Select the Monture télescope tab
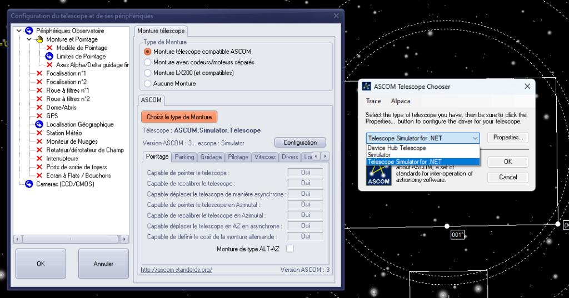Screen dimensions: 569x298 point(161,31)
